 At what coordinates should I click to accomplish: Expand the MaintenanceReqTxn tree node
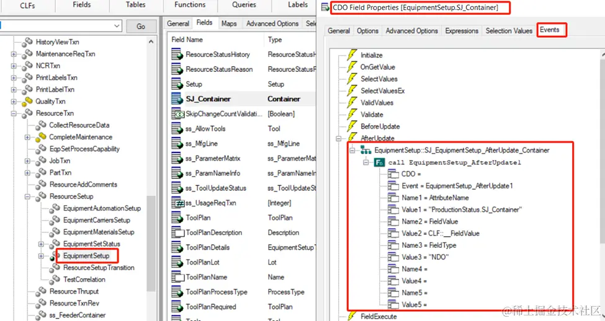[14, 55]
